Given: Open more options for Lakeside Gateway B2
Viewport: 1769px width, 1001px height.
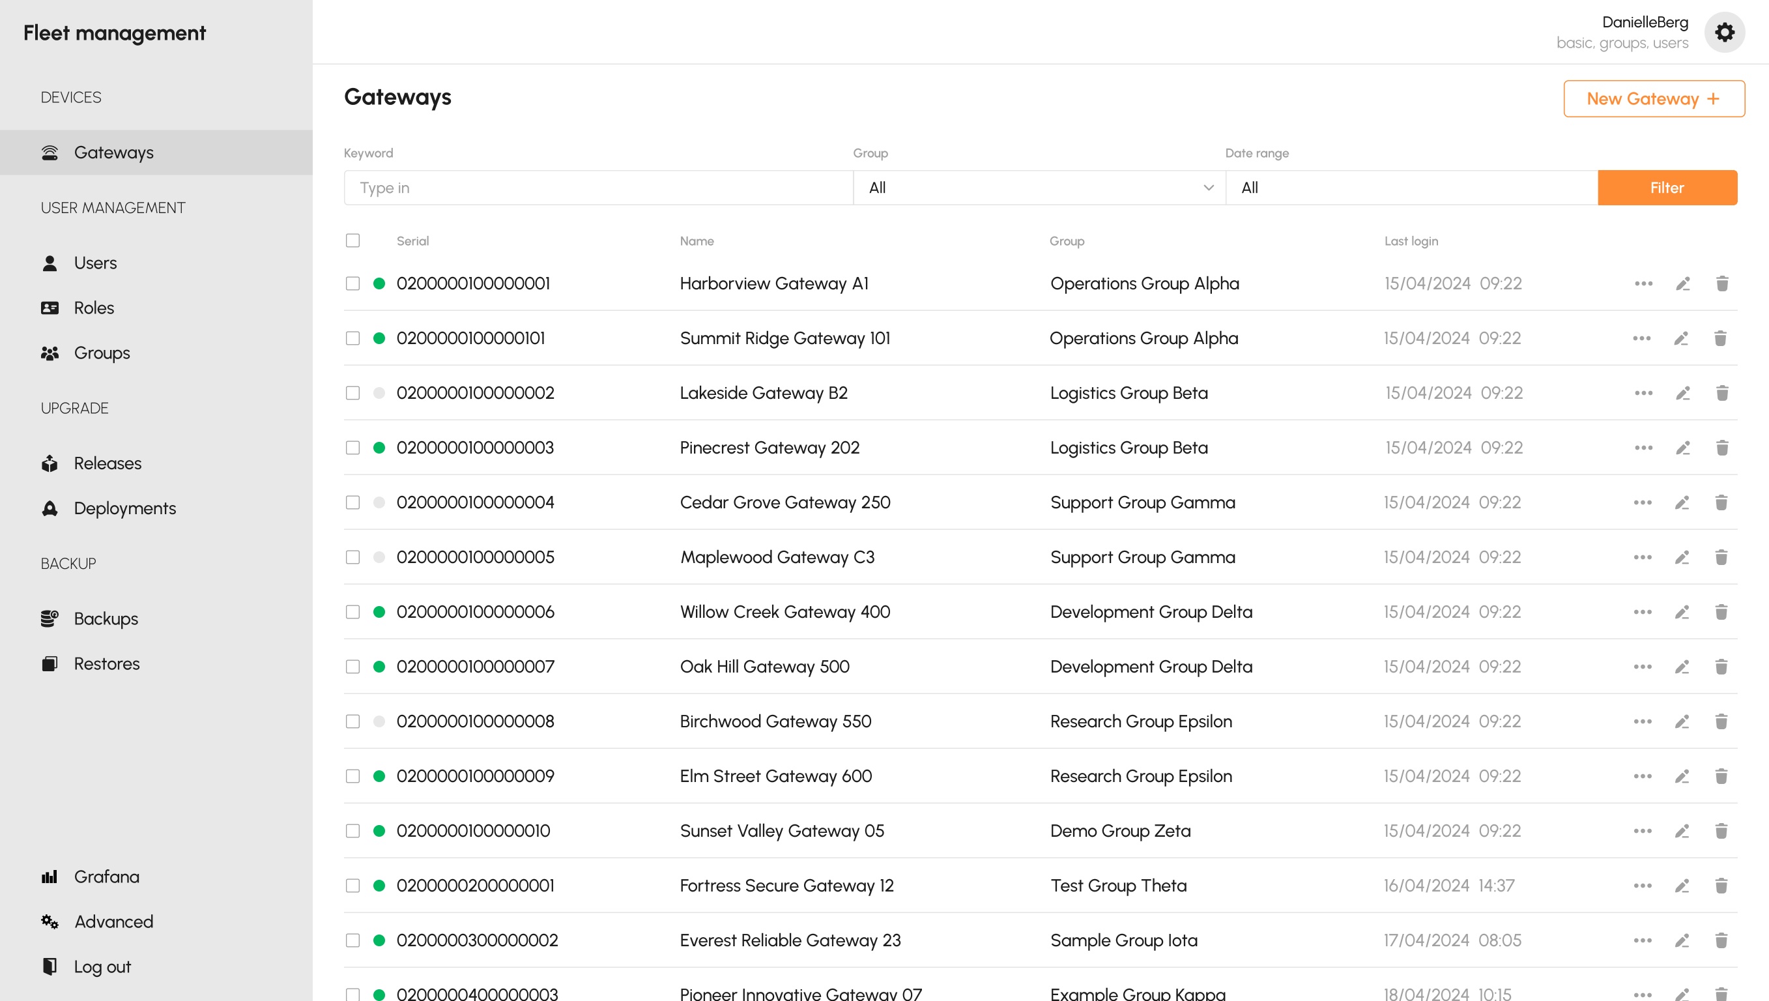Looking at the screenshot, I should point(1643,393).
